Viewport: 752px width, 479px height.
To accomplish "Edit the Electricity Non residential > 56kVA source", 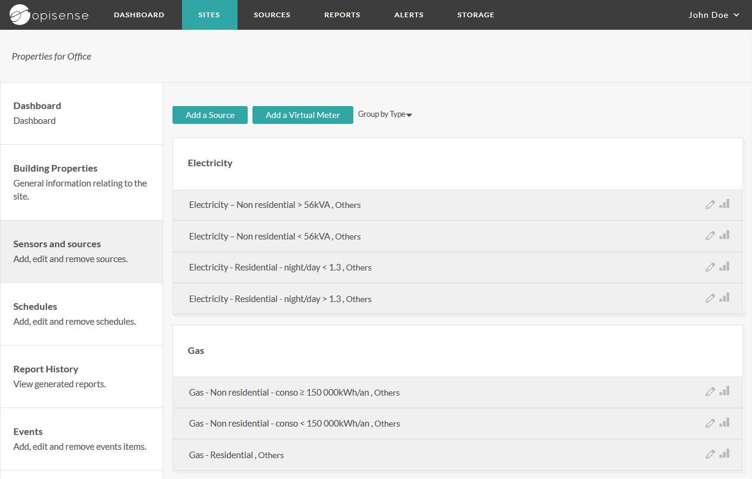I will [x=710, y=205].
